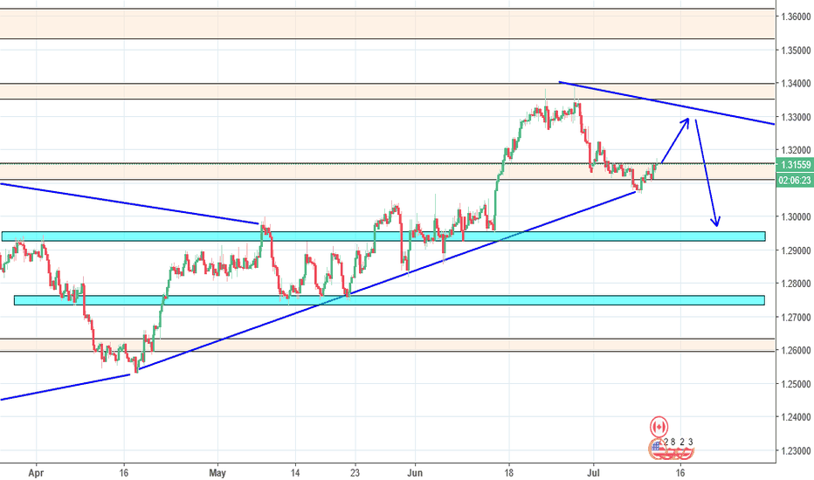The width and height of the screenshot is (814, 480).
Task: Click the 1.35000 price axis label
Action: pos(796,51)
